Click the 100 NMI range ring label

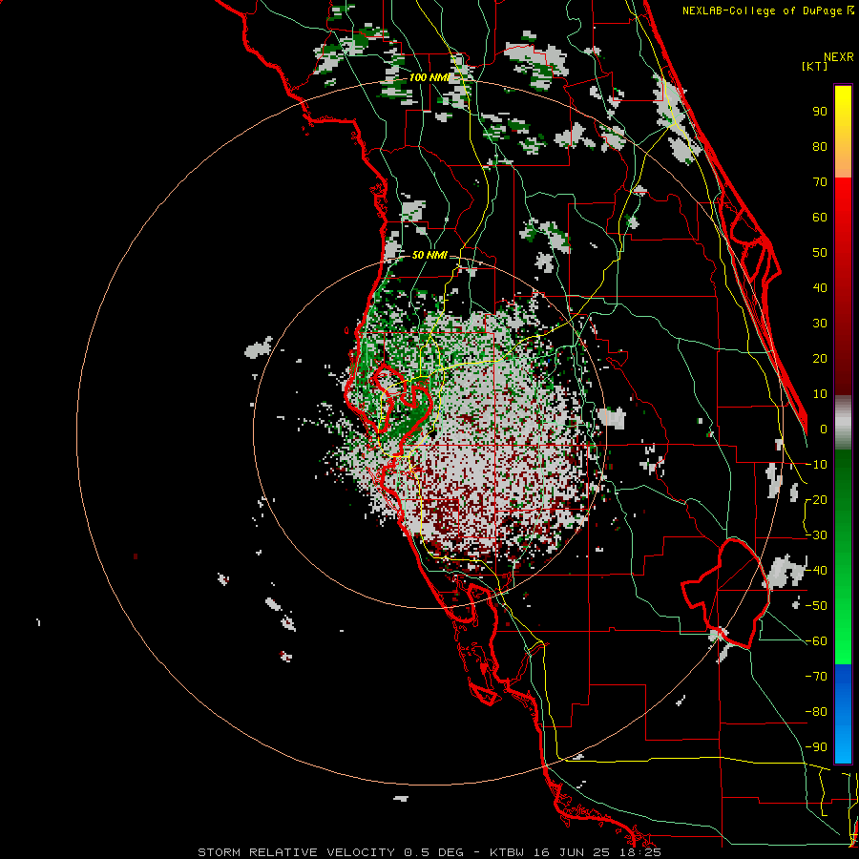[x=429, y=77]
